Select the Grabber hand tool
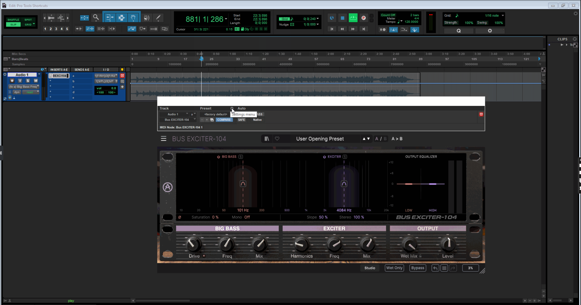This screenshot has height=305, width=581. pyautogui.click(x=133, y=18)
